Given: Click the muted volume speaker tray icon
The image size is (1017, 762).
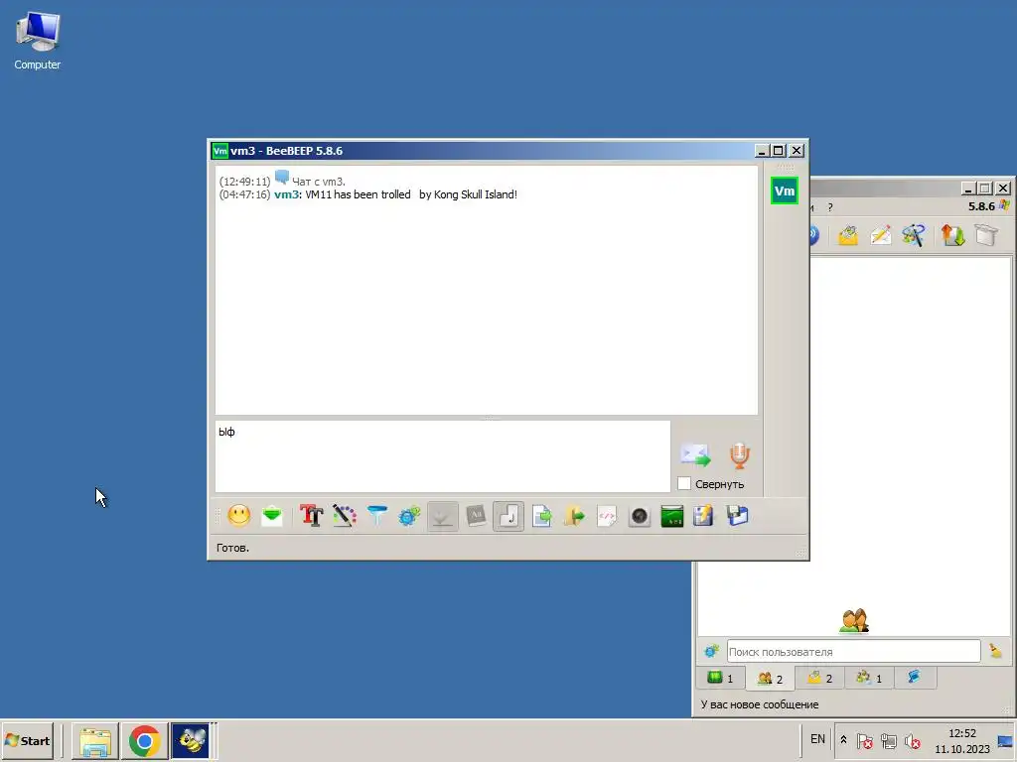Looking at the screenshot, I should pos(913,740).
